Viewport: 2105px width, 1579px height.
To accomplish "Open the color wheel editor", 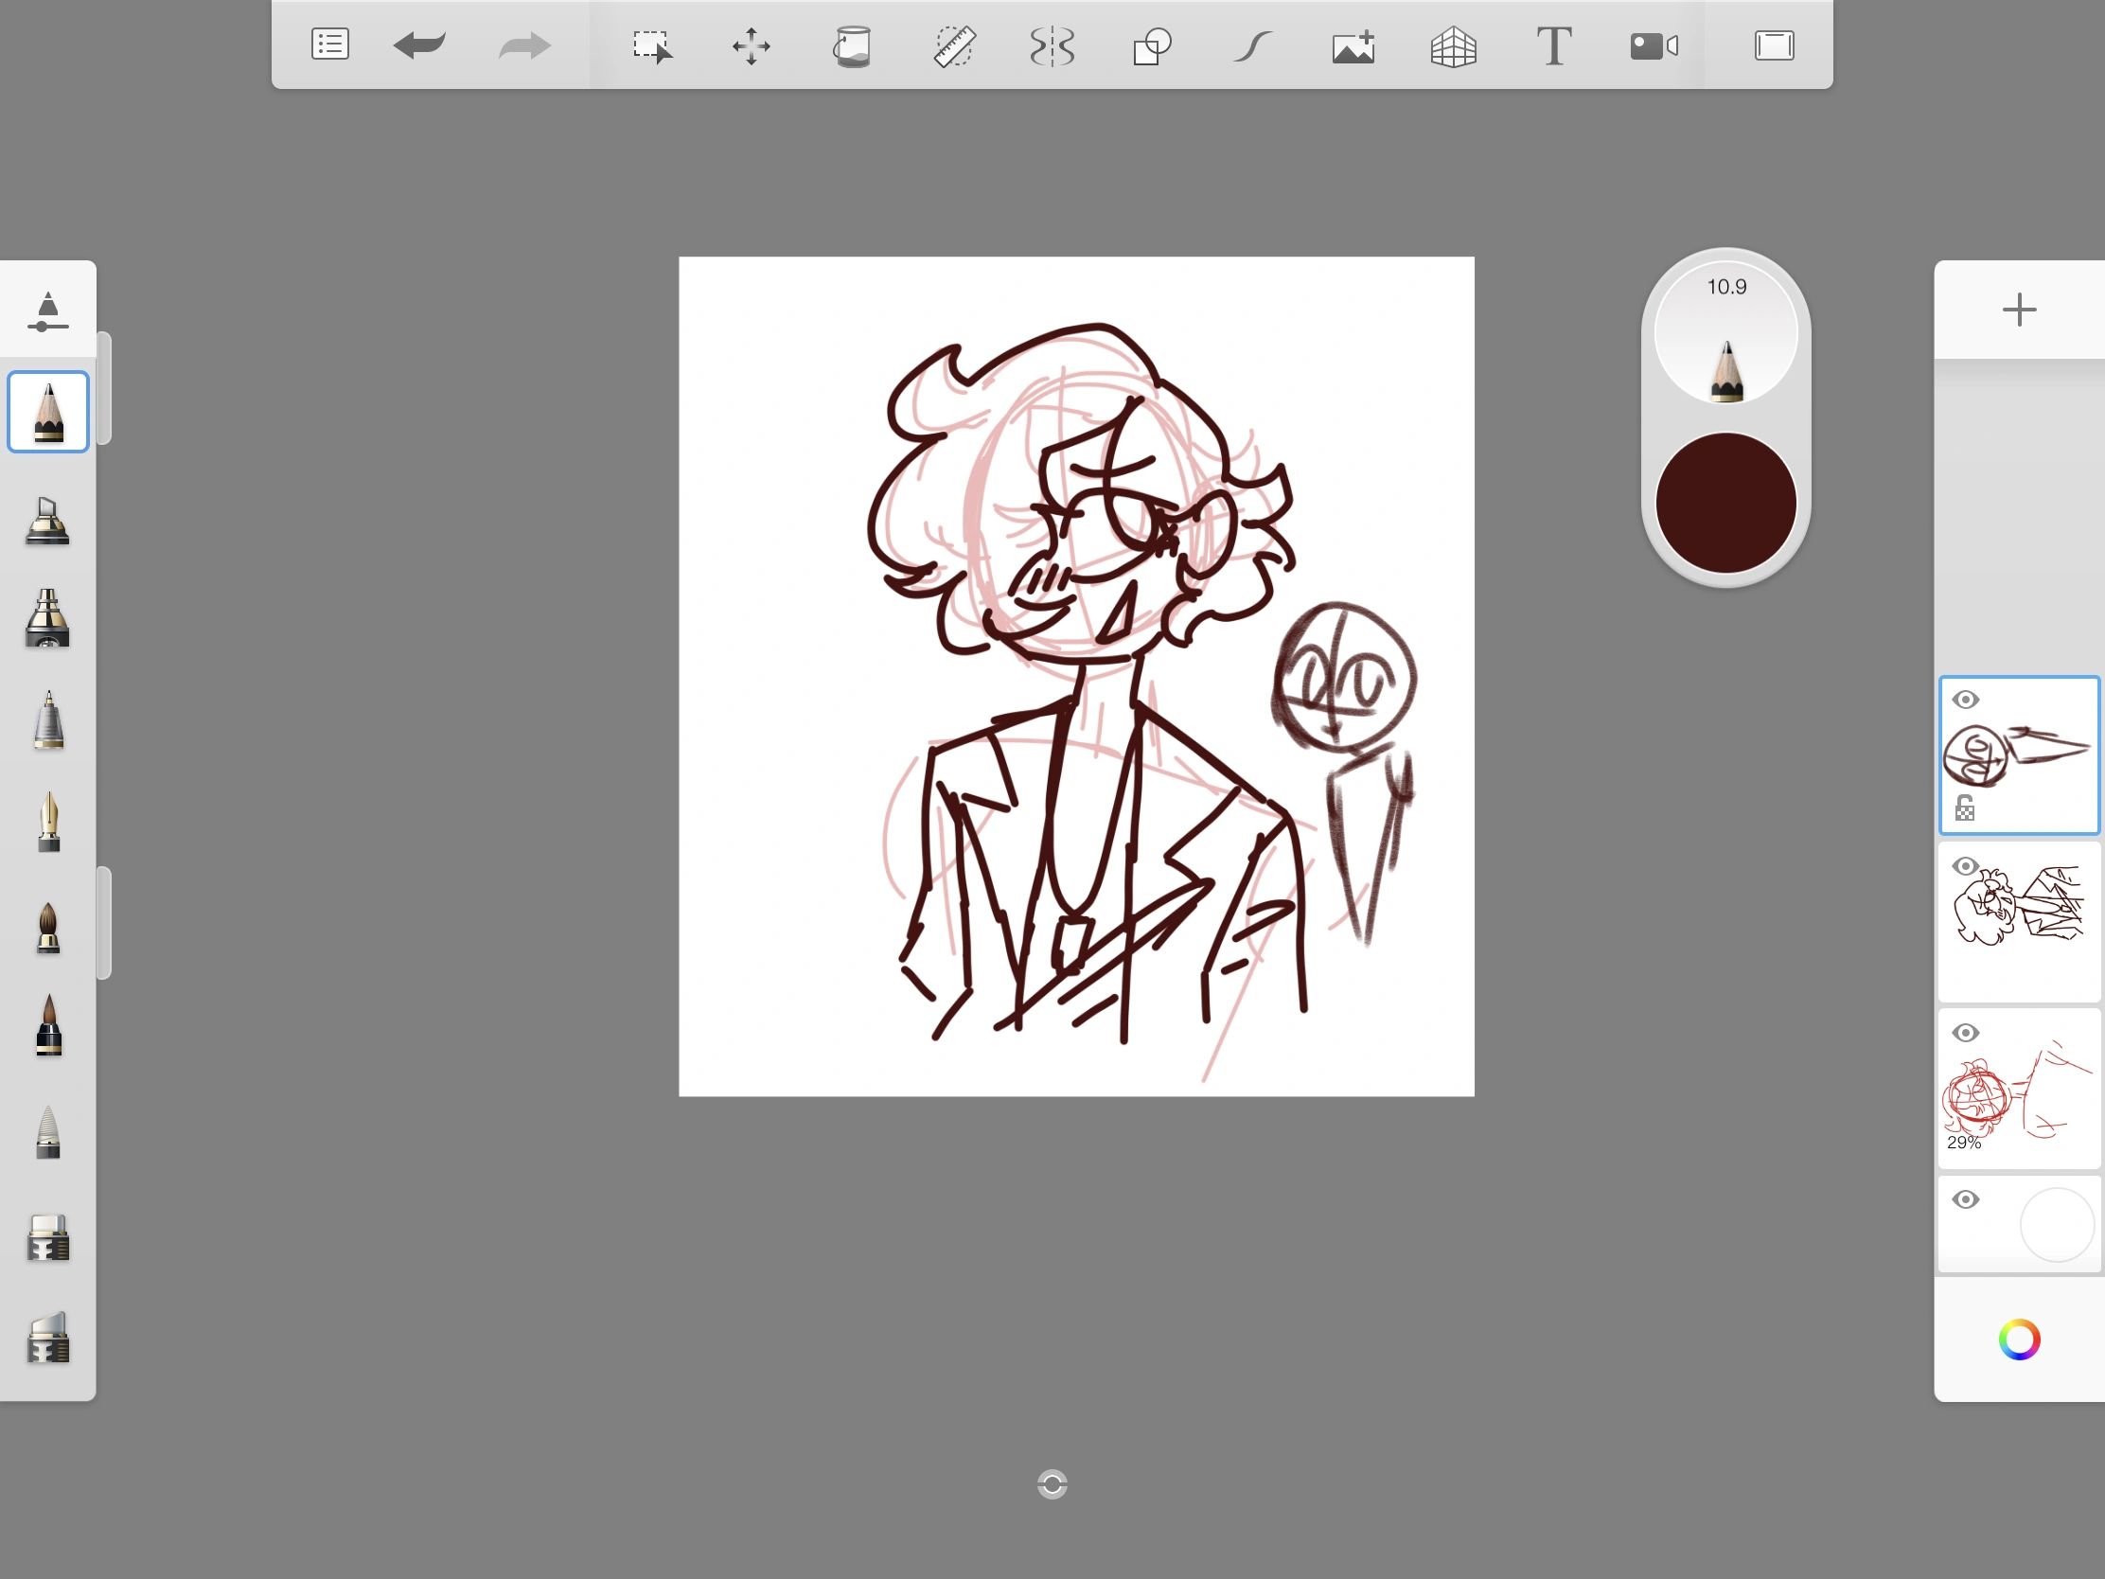I will pos(2019,1339).
